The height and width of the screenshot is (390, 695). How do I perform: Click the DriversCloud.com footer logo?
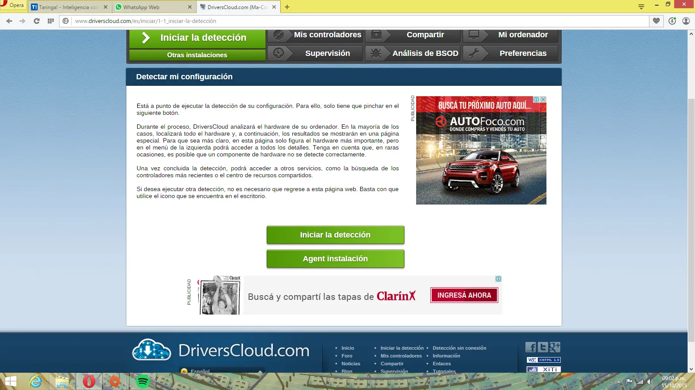pyautogui.click(x=221, y=350)
